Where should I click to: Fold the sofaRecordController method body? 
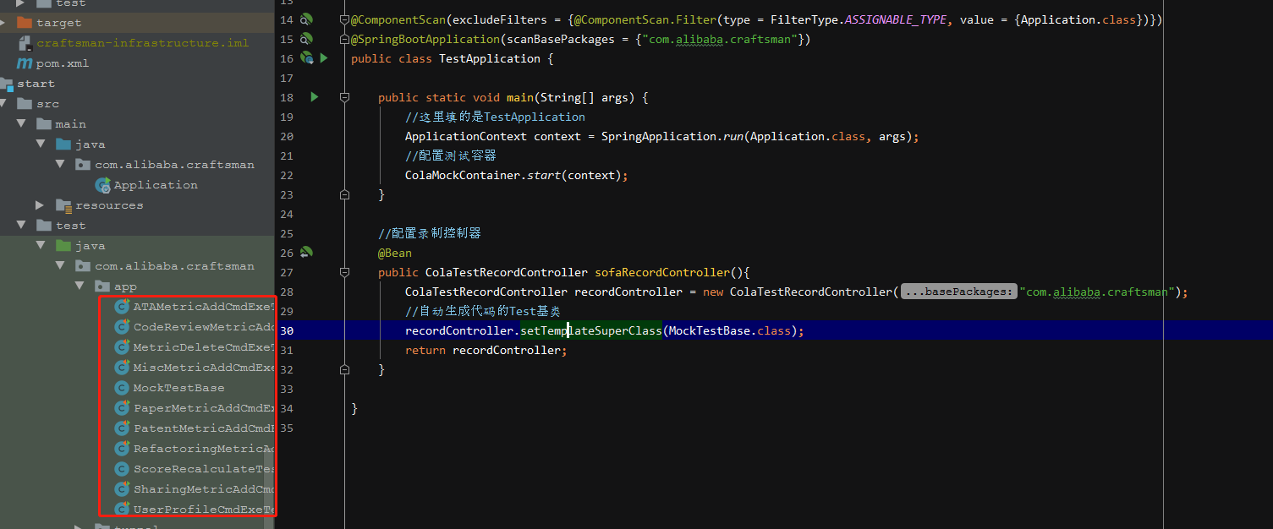point(343,272)
